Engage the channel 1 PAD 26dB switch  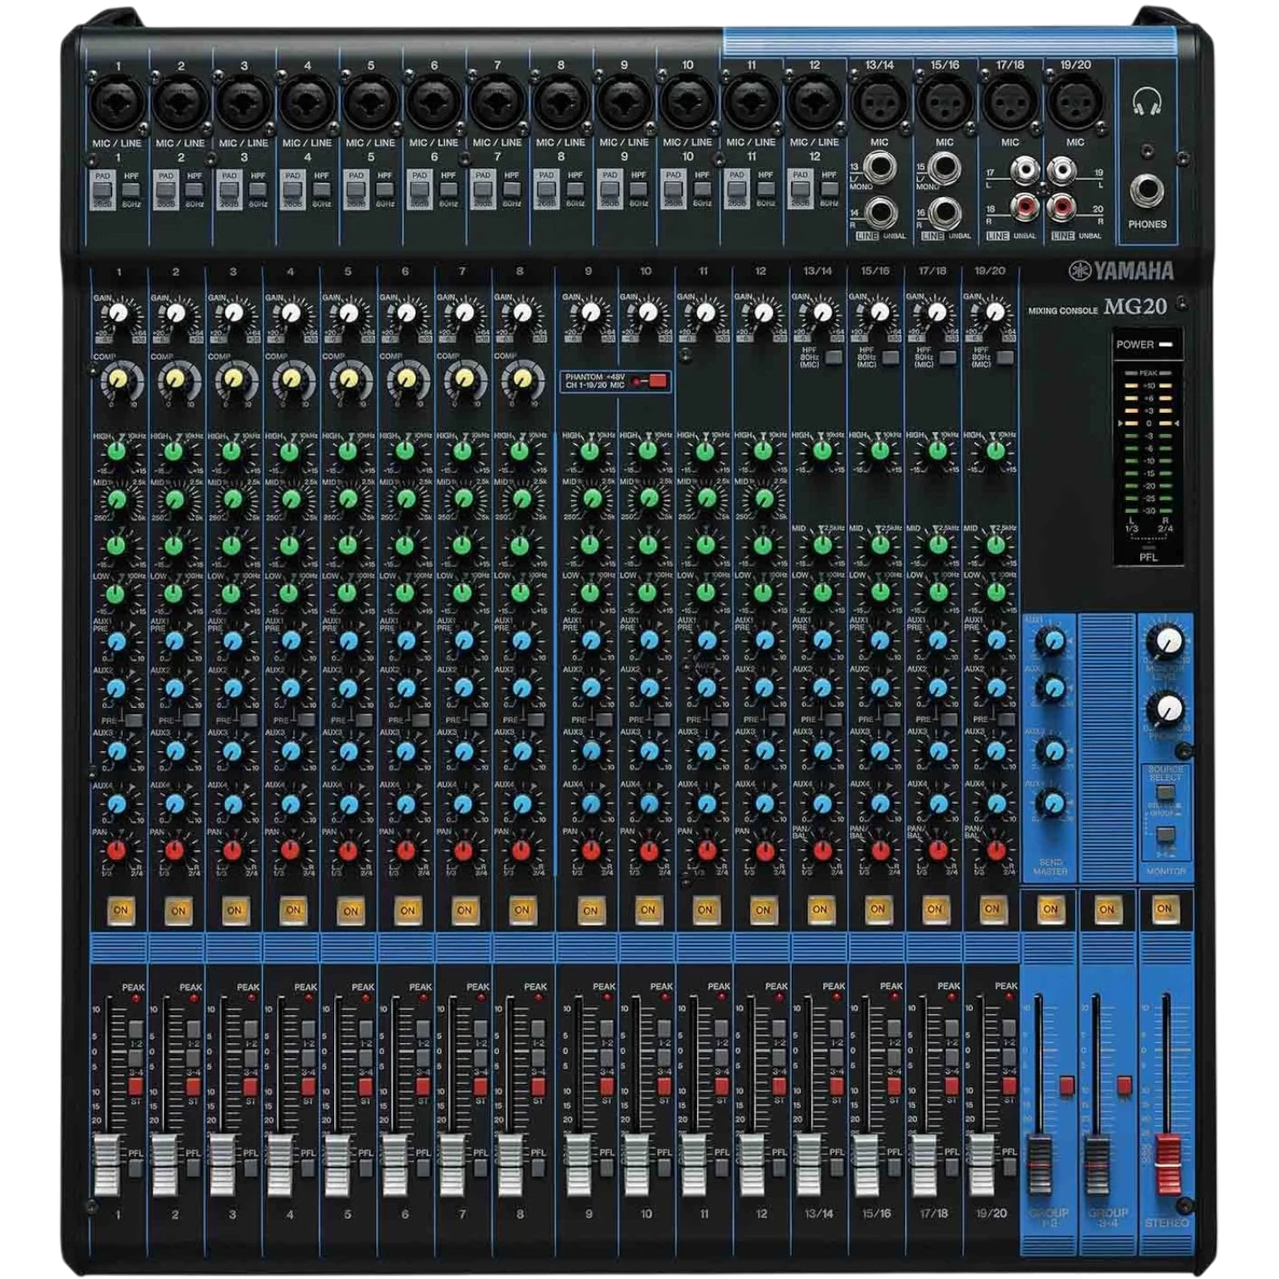(x=103, y=189)
